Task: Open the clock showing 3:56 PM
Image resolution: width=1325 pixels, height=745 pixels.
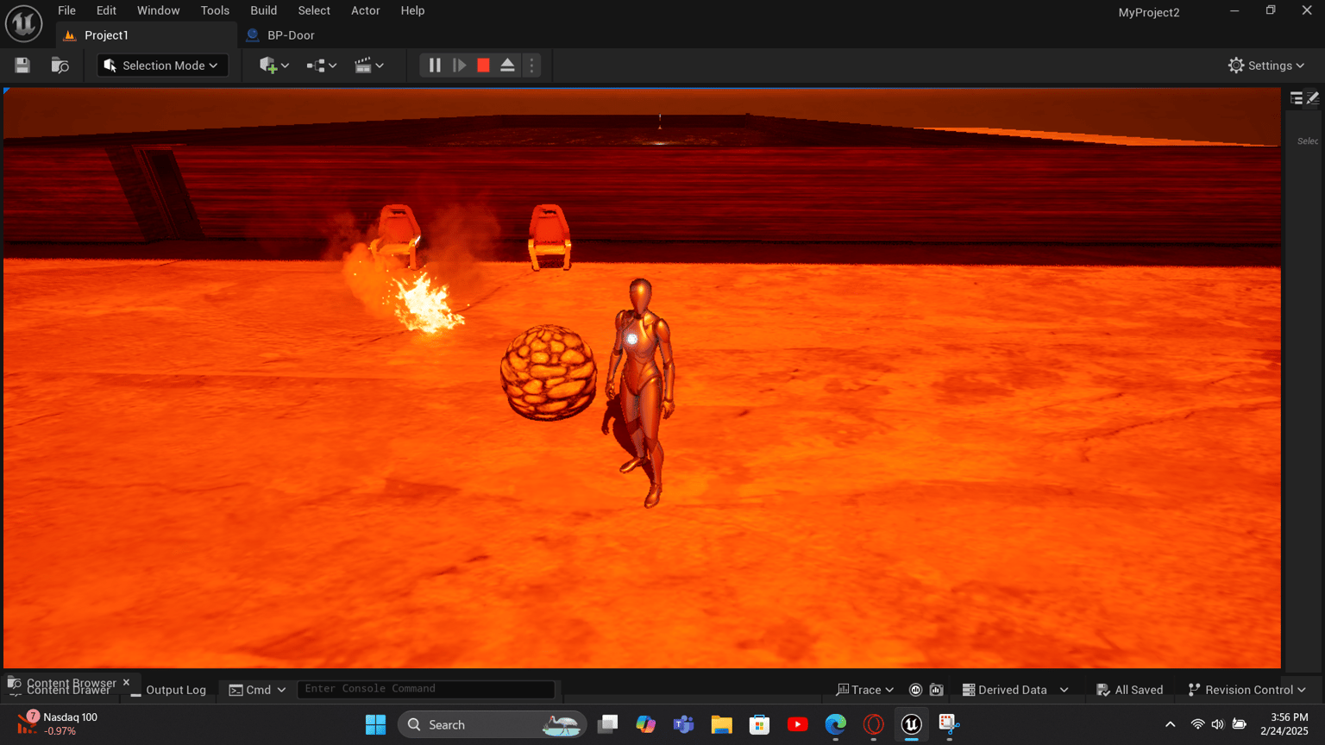Action: click(1284, 723)
